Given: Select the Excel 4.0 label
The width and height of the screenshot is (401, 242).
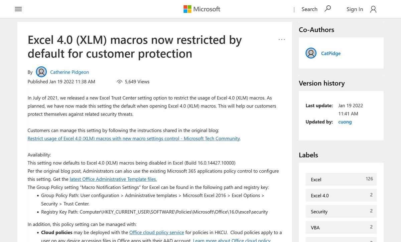Looking at the screenshot, I should [x=341, y=195].
